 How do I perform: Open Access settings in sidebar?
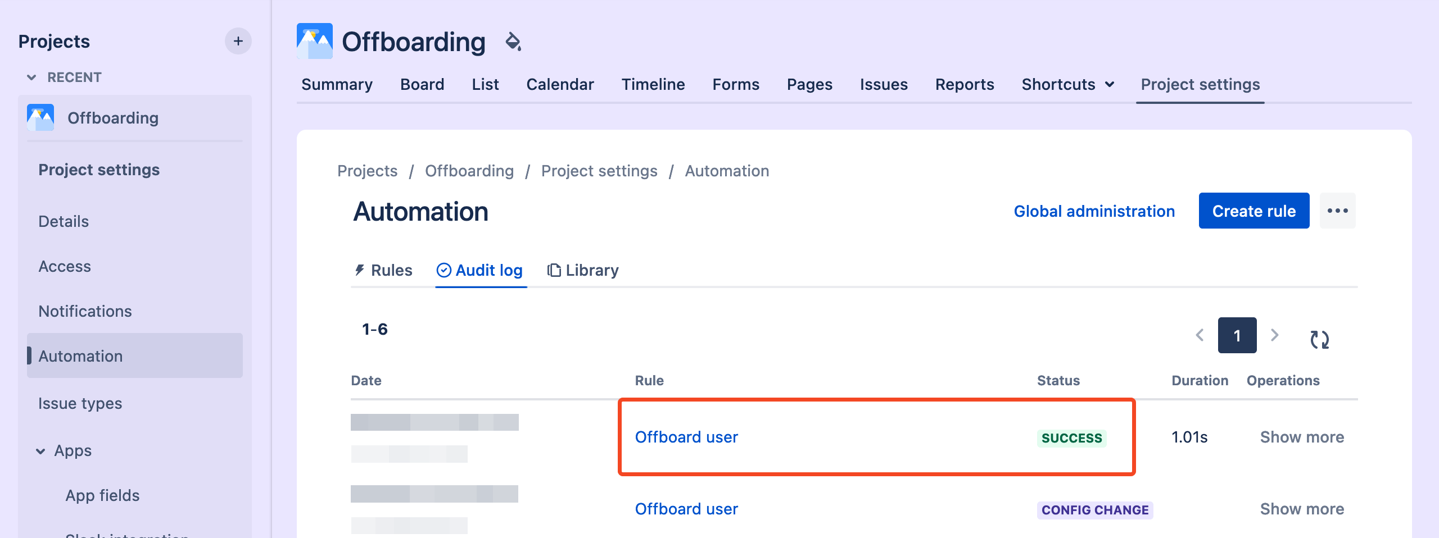coord(65,266)
